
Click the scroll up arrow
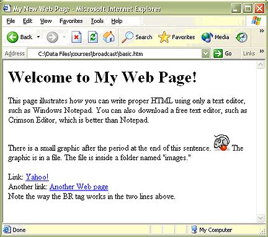tap(261, 65)
